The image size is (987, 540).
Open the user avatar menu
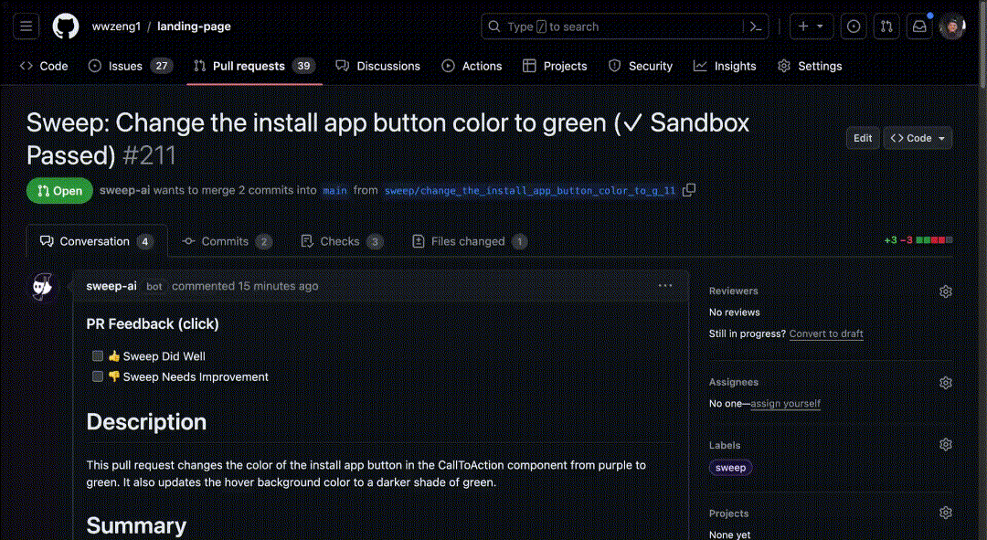(x=951, y=26)
